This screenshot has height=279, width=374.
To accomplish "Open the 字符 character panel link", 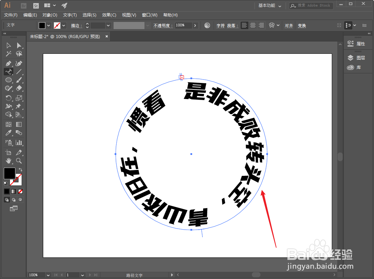I will coord(221,25).
